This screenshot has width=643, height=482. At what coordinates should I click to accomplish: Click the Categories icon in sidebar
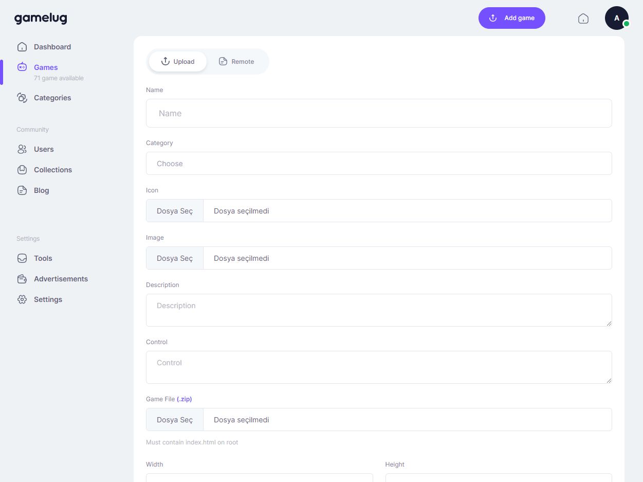click(x=22, y=98)
